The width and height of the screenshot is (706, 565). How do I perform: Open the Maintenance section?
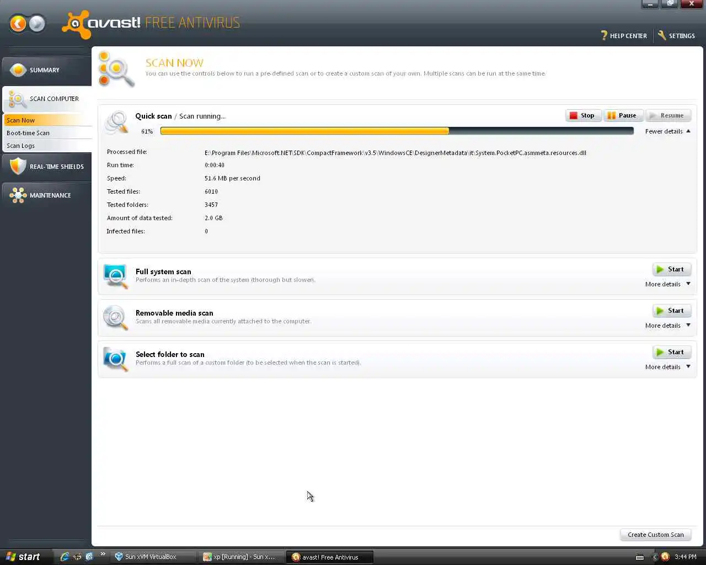tap(46, 195)
